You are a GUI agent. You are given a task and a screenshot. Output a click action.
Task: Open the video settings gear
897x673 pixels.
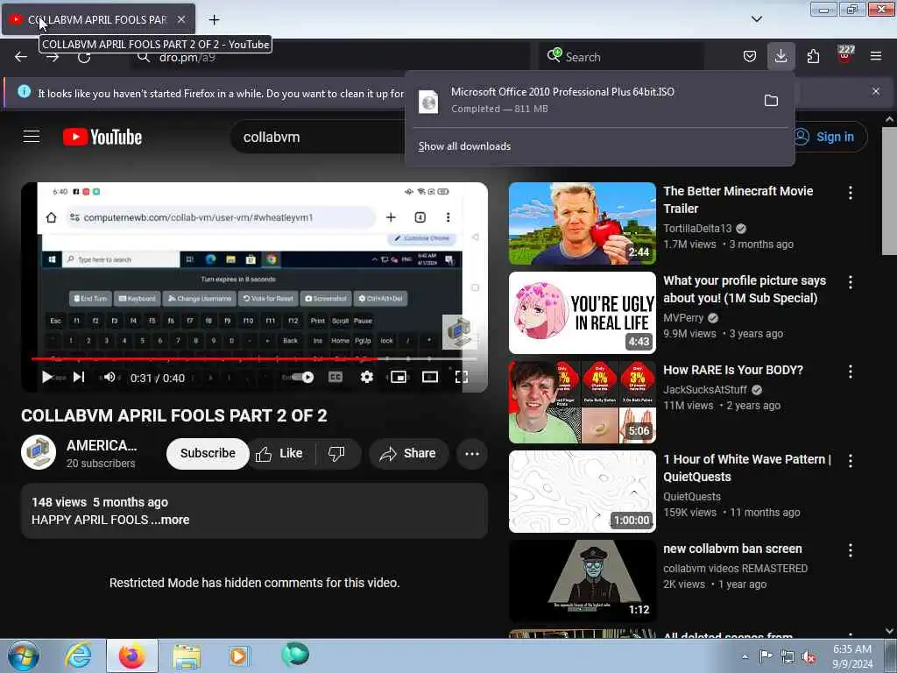(x=367, y=377)
